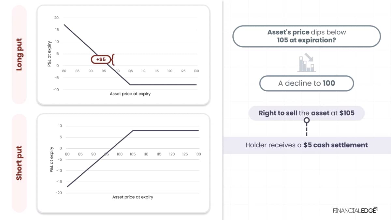The image size is (391, 220).
Task: Click the circle connector pin below Right to sell
Action: [306, 121]
